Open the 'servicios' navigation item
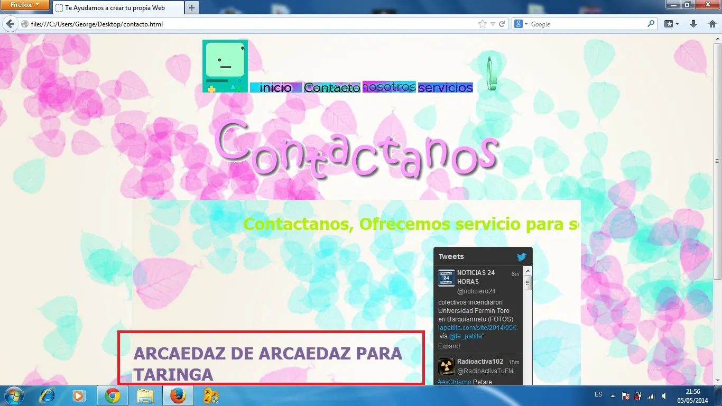Screen dimensions: 722x406 pyautogui.click(x=445, y=87)
